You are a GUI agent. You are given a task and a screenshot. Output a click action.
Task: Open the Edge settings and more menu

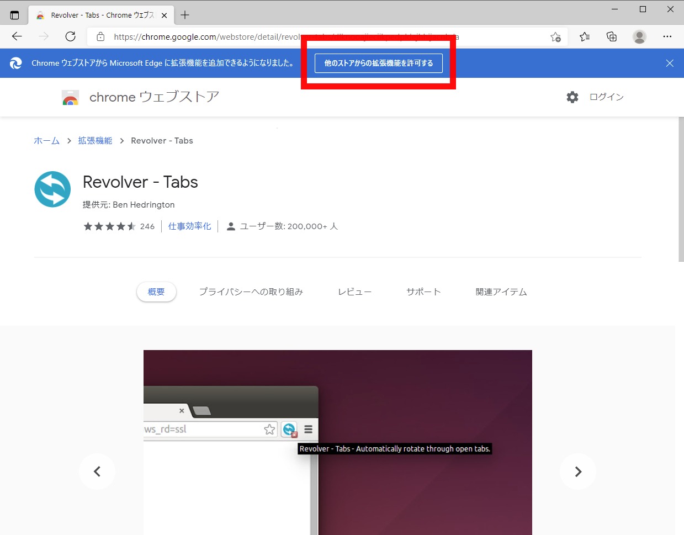[667, 37]
